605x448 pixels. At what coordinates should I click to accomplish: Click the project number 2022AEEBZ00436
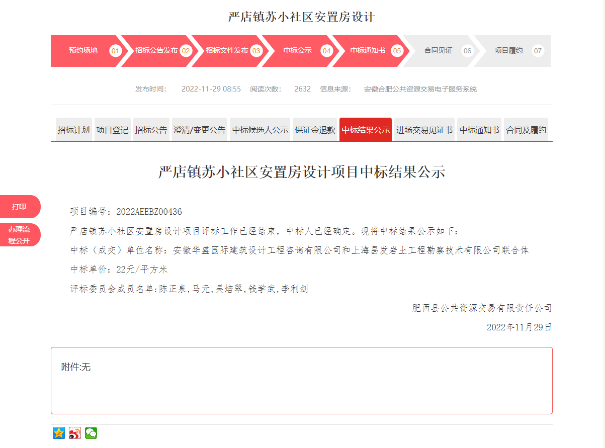coord(149,212)
